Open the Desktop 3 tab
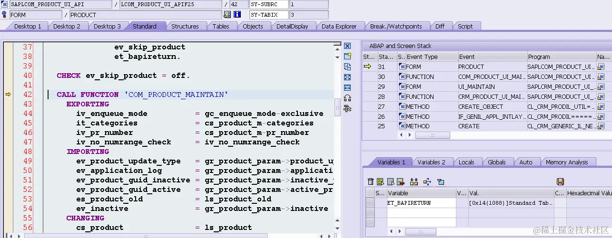The image size is (612, 238). [107, 26]
